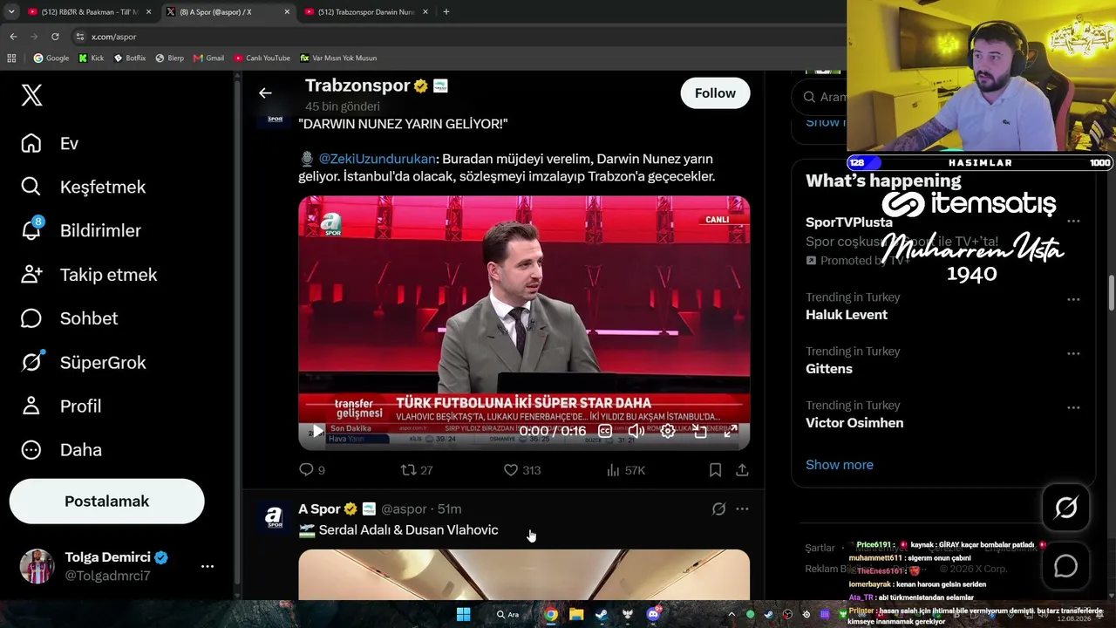Open the Windows Start menu

click(x=464, y=614)
